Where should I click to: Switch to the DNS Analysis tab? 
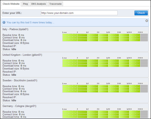click(38, 4)
